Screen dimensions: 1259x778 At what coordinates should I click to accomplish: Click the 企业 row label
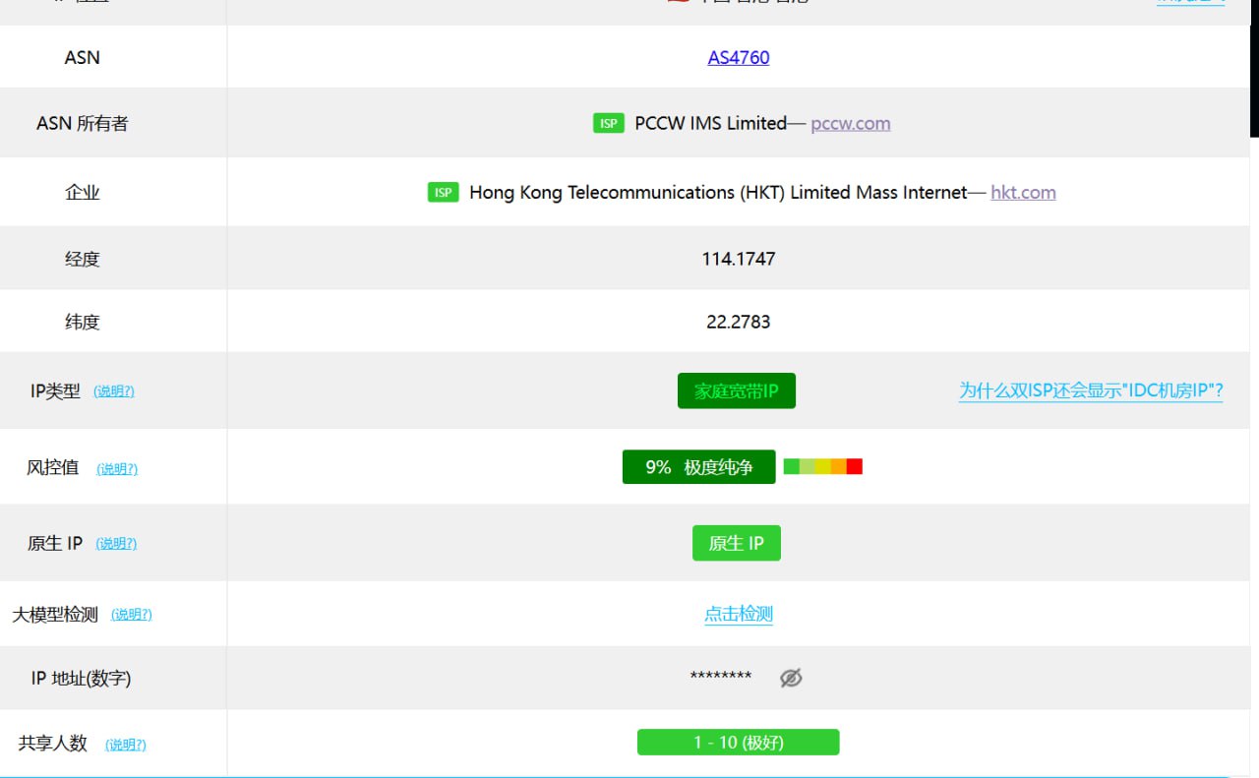pos(83,192)
